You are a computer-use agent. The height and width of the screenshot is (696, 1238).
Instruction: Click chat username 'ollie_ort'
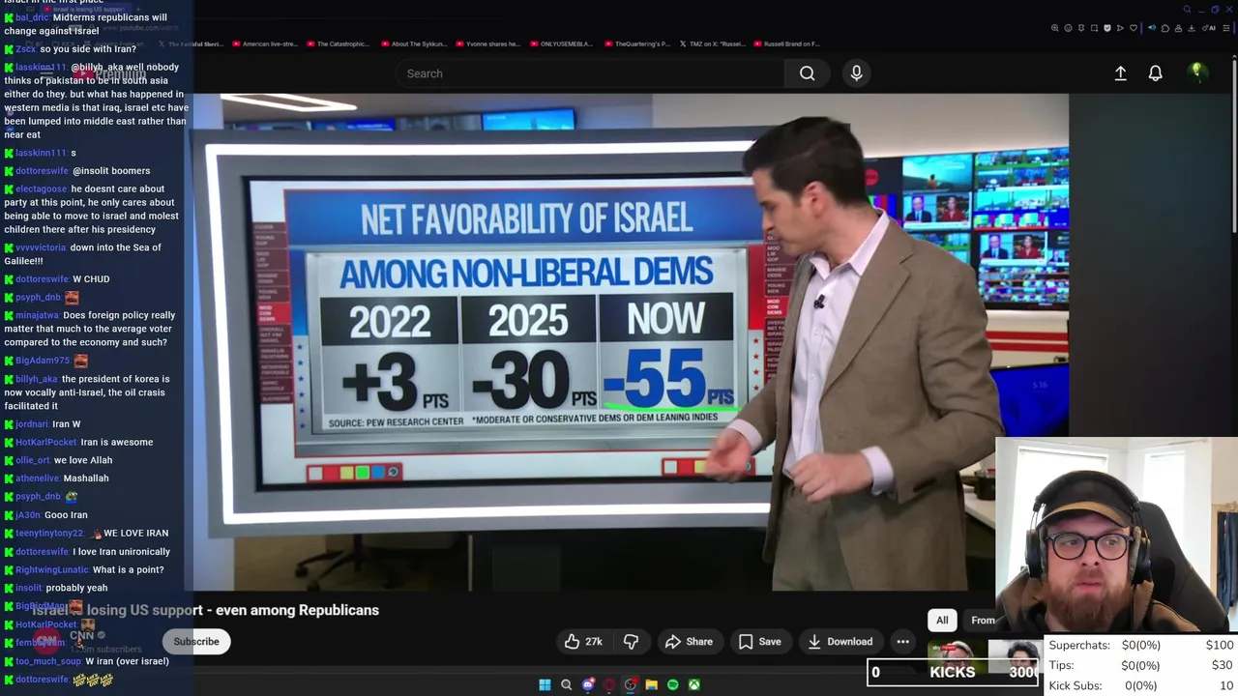[32, 461]
